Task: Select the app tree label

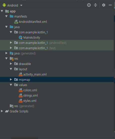Action: (x=13, y=11)
